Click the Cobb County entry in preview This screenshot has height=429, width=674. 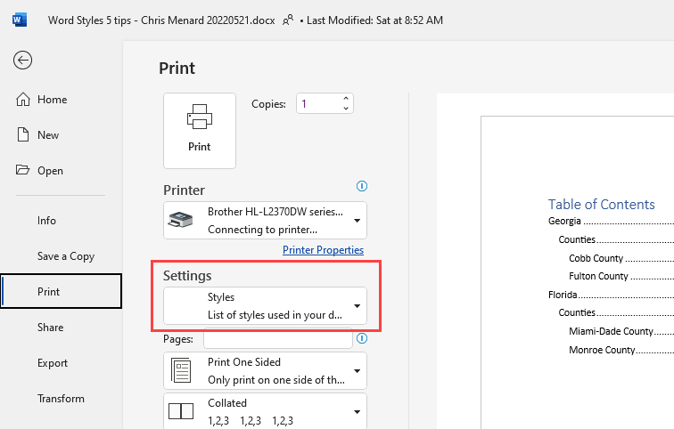point(596,258)
